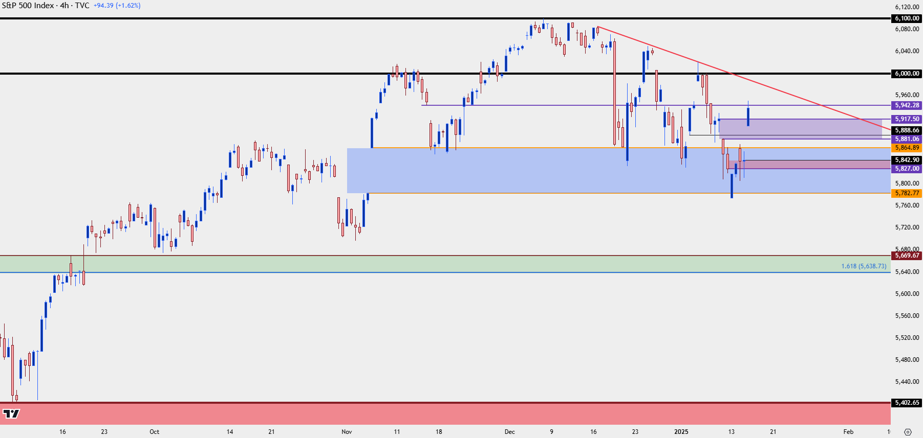The image size is (923, 438).
Task: Click the 9 date label on time axis
Action: 551,432
